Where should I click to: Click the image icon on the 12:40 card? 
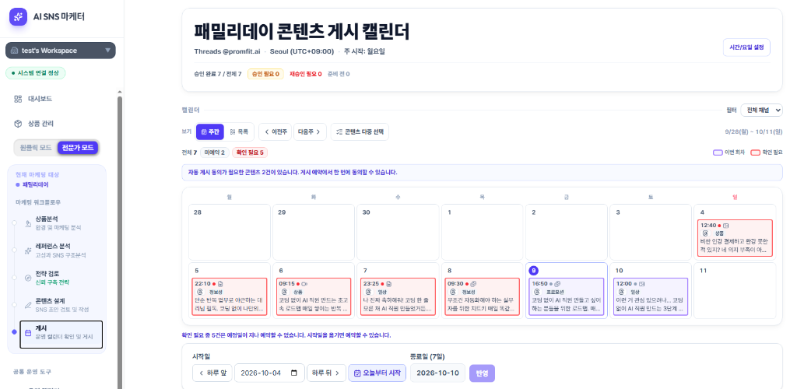click(726, 225)
